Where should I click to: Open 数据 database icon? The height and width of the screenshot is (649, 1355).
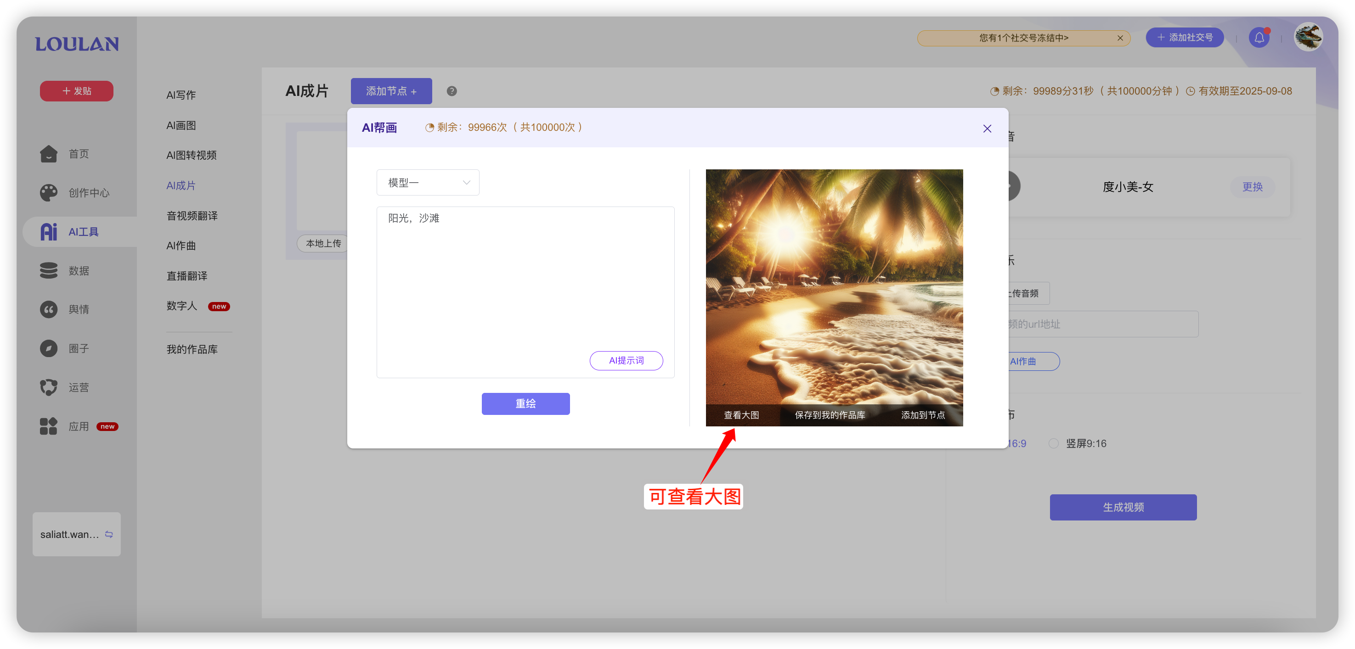tap(49, 271)
